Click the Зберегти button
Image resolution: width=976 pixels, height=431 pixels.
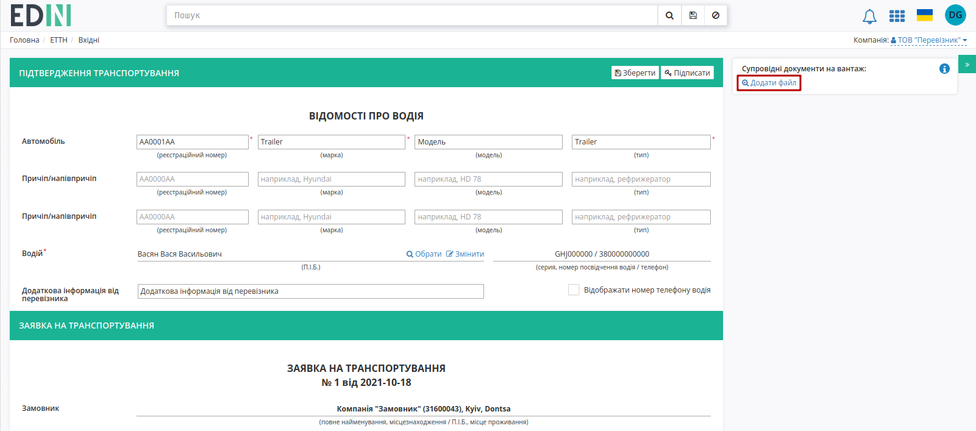pos(635,73)
